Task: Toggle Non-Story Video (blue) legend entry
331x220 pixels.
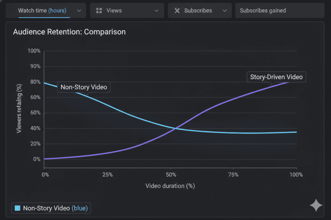Action: click(x=51, y=208)
